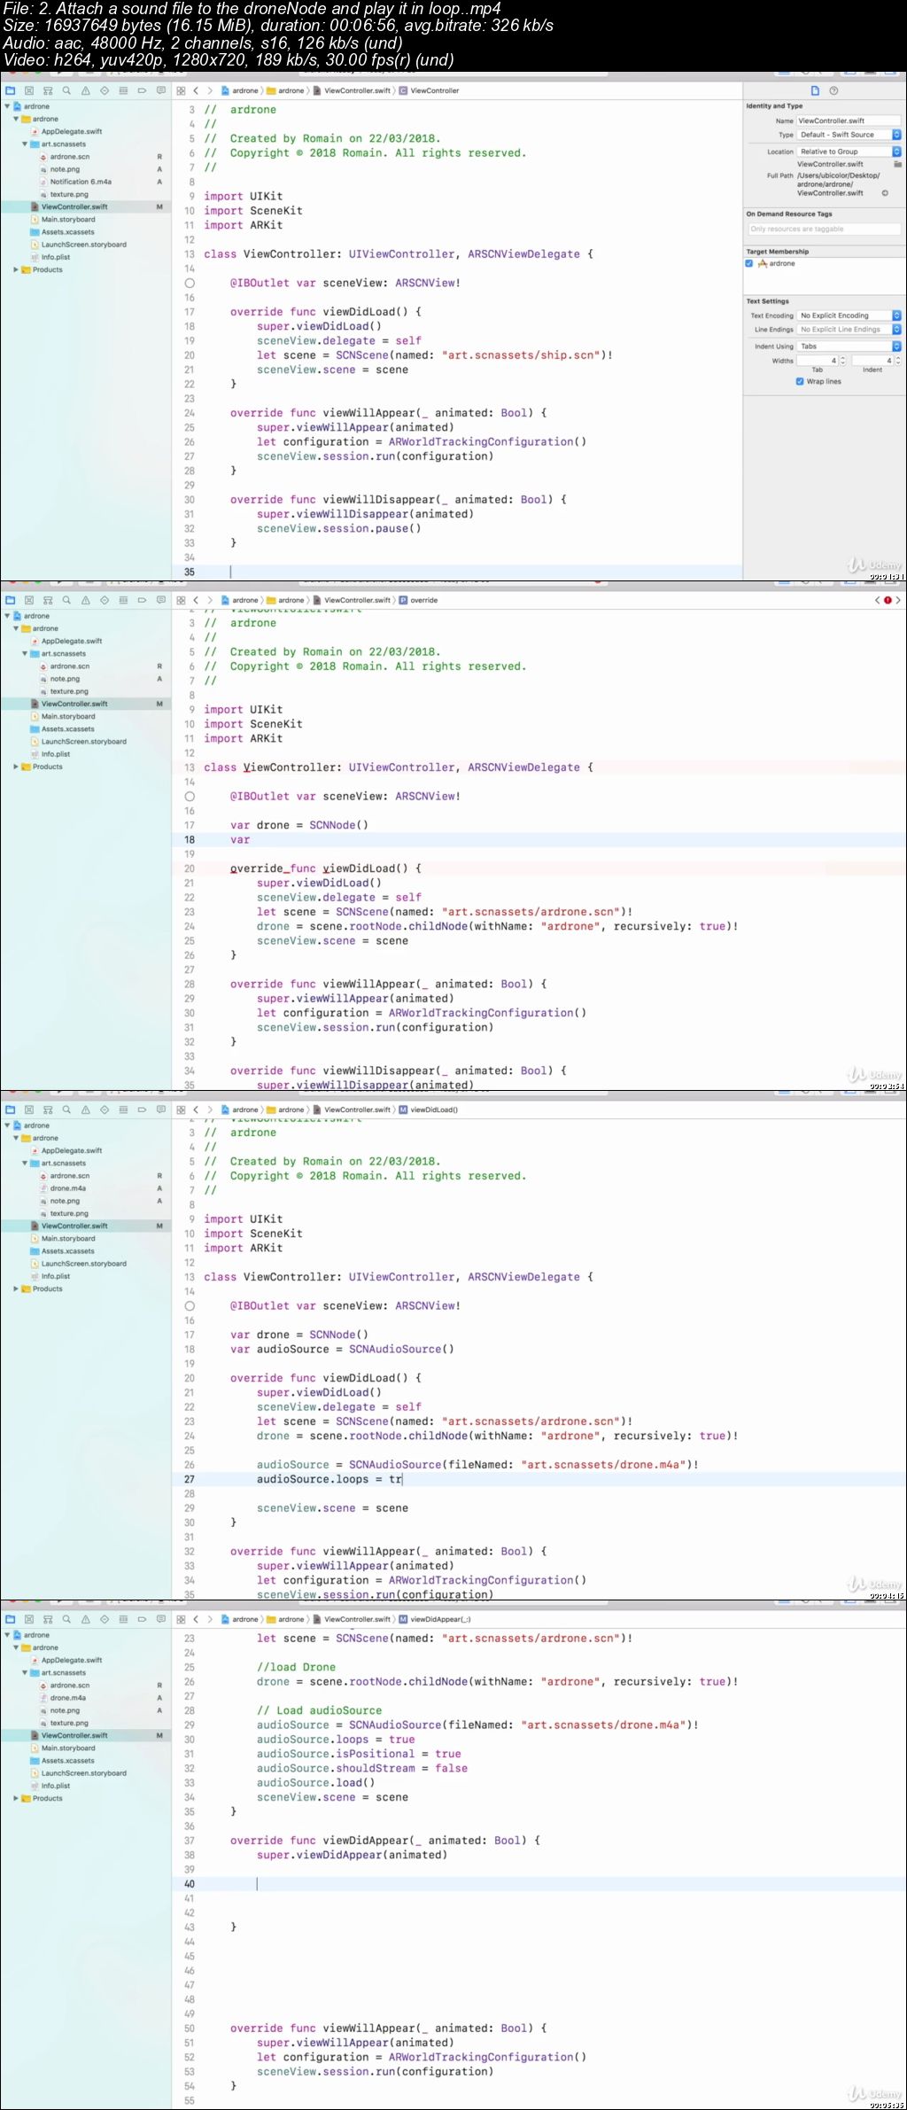
Task: Select drone.m4a in viewDidLoad() frame navigator
Action: click(x=68, y=1188)
